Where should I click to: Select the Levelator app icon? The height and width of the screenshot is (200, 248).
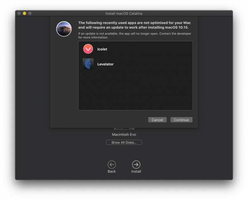click(88, 64)
